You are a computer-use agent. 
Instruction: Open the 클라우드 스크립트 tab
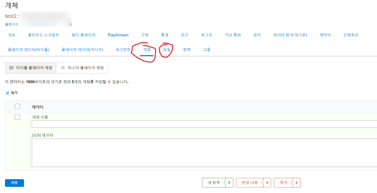point(43,35)
